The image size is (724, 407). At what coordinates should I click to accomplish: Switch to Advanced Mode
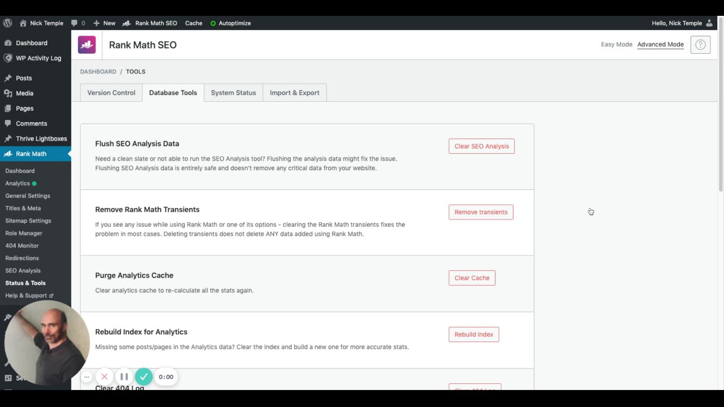[660, 45]
